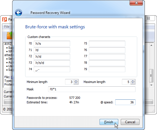This screenshot has height=130, width=157.
Task: Click the scrollbar up arrow
Action: pos(151,45)
